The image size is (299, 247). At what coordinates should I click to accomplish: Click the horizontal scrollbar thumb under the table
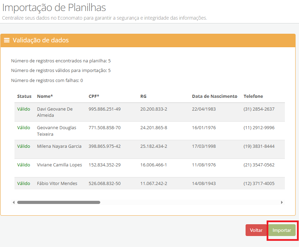pos(59,202)
